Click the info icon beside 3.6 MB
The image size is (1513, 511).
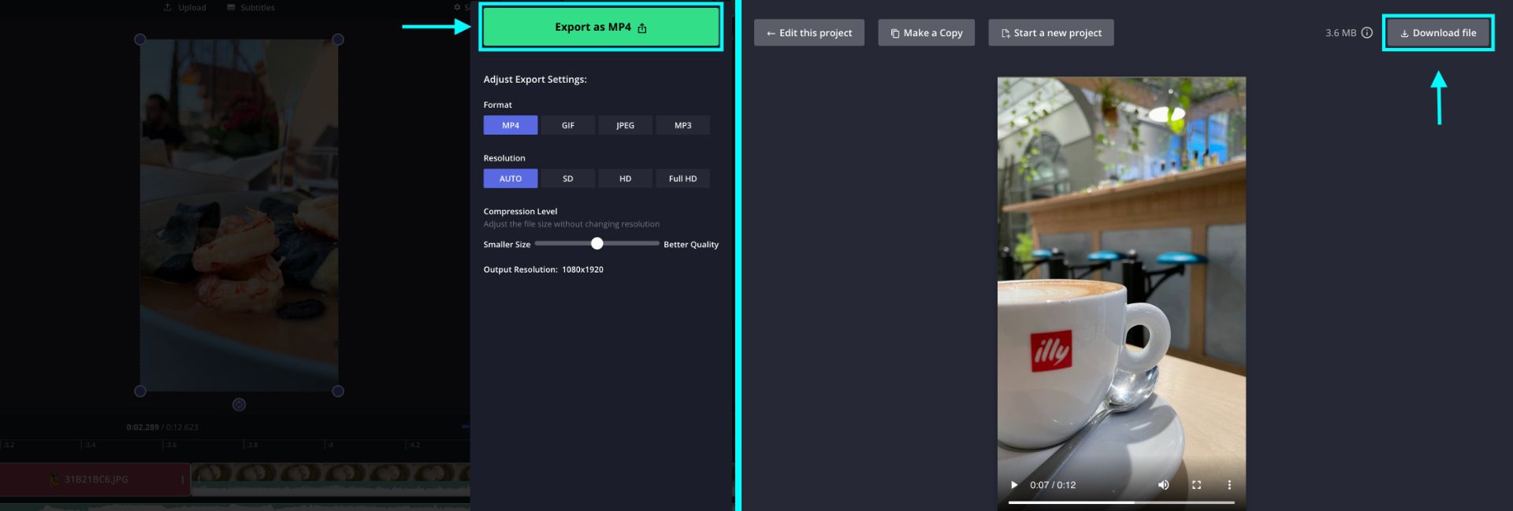click(1367, 33)
